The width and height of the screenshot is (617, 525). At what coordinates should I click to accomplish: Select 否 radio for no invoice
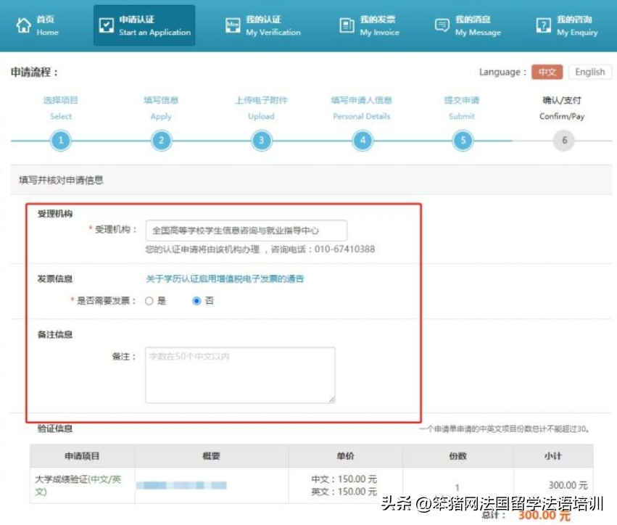(x=196, y=301)
